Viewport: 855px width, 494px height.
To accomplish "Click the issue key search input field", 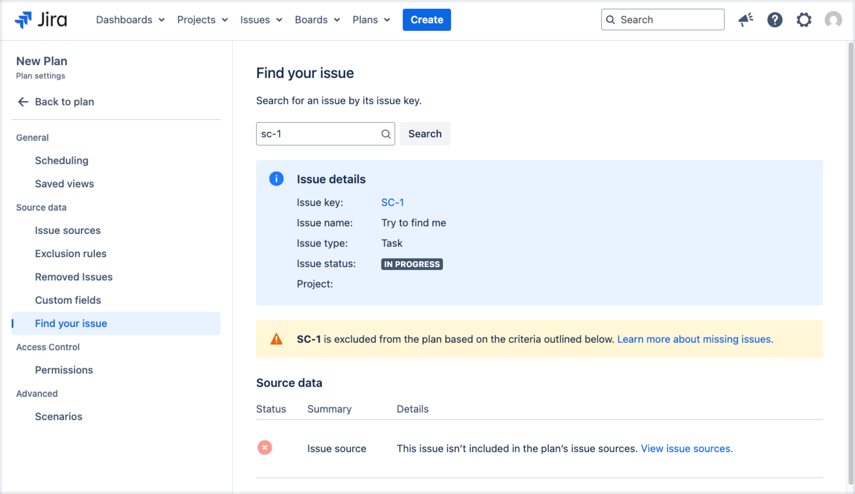I will click(x=318, y=134).
